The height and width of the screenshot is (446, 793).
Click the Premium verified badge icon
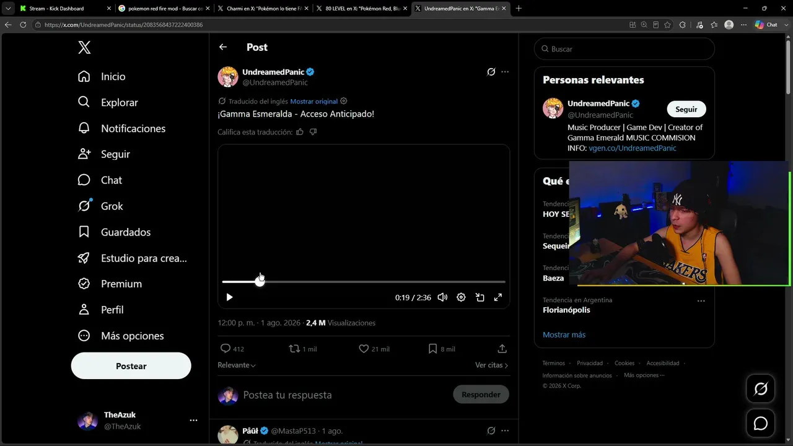(x=84, y=284)
